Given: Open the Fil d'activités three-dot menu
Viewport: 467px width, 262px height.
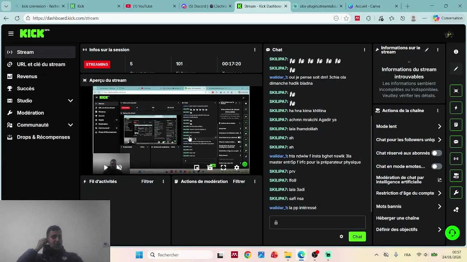Looking at the screenshot, I should coord(163,182).
